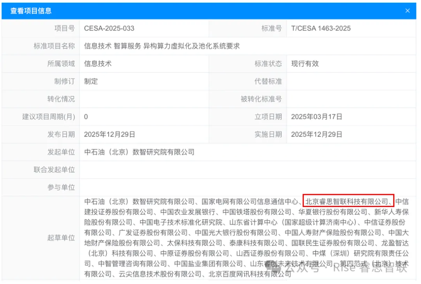Select standard number T/CESA 1463-2025
Image resolution: width=421 pixels, height=284 pixels.
click(x=321, y=28)
